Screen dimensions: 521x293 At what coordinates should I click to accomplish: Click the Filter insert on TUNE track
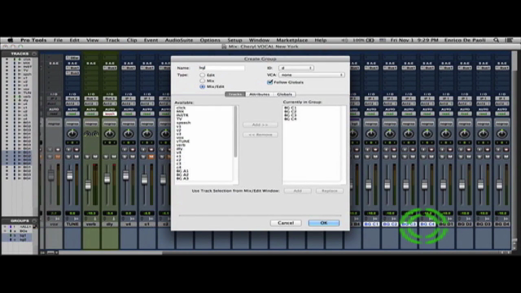[72, 58]
